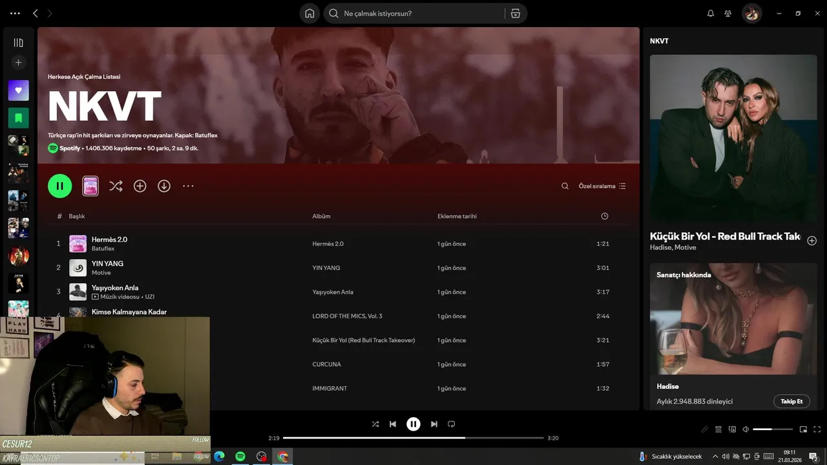Sort by duration clock icon header

click(605, 216)
